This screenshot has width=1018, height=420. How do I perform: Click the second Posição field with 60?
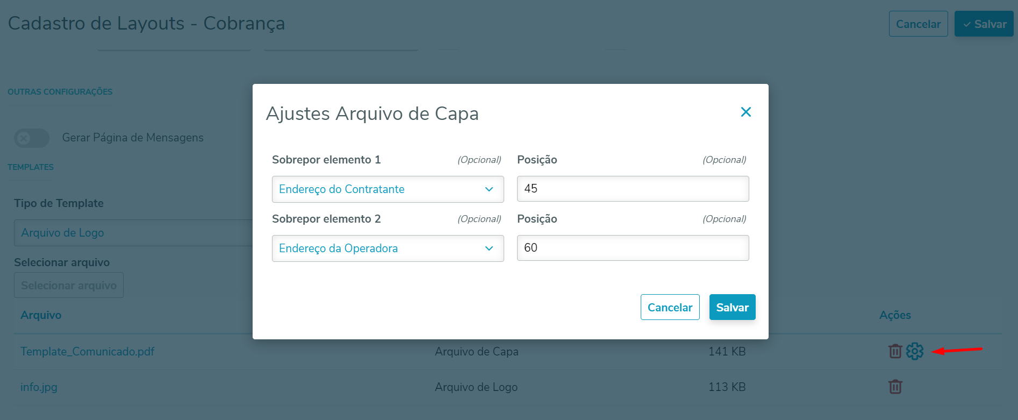(633, 248)
